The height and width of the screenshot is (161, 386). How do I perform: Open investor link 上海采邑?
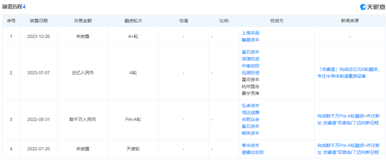pyautogui.click(x=251, y=33)
